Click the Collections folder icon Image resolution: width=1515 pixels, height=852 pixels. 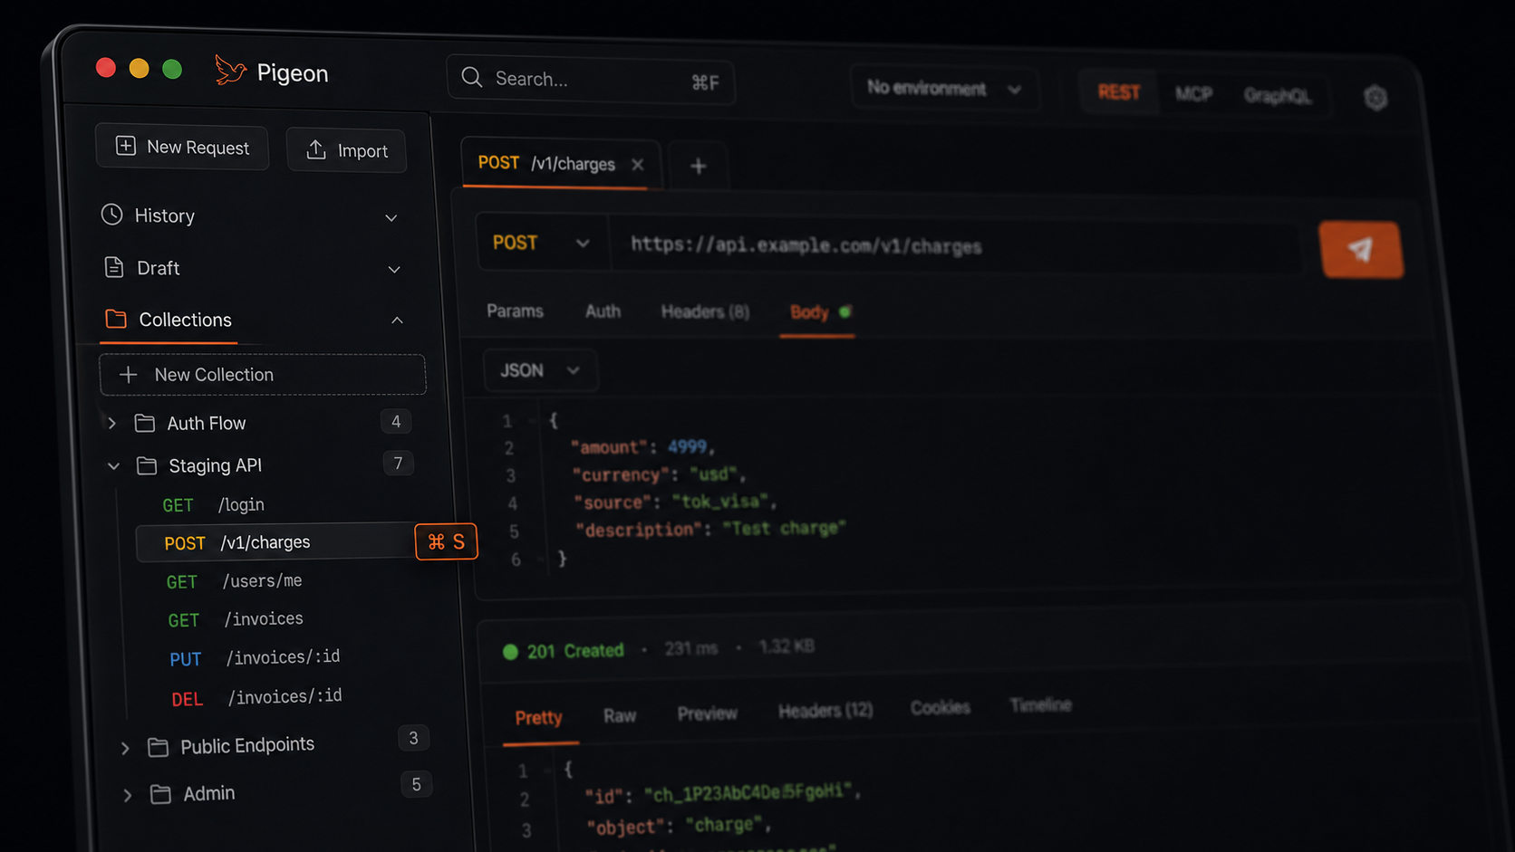click(115, 319)
